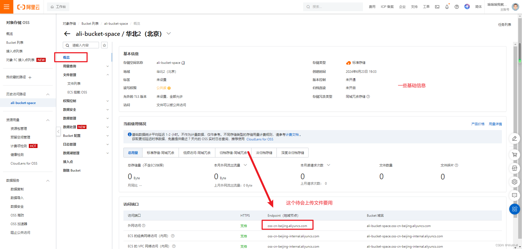The image size is (522, 249).
Task: Click the 删除 Bucket menu item
Action: tap(72, 171)
